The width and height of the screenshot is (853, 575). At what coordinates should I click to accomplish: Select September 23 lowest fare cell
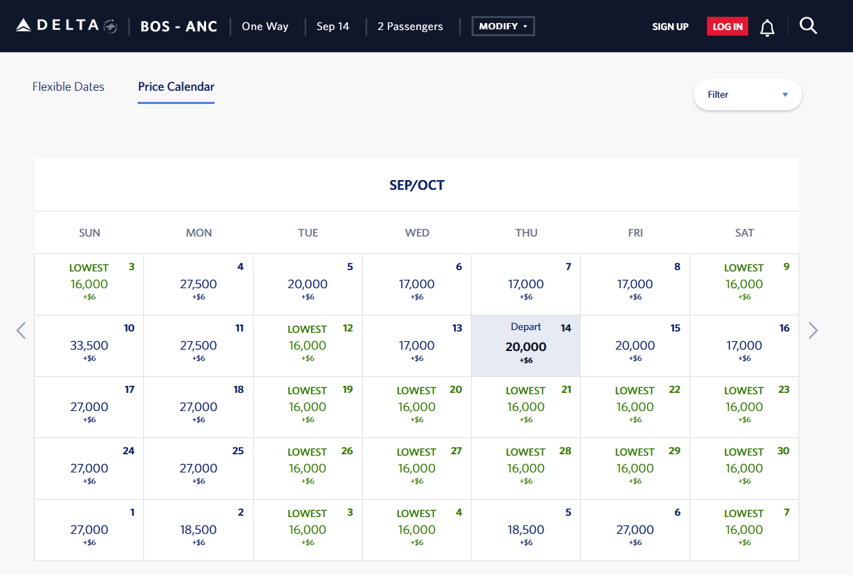pos(744,408)
